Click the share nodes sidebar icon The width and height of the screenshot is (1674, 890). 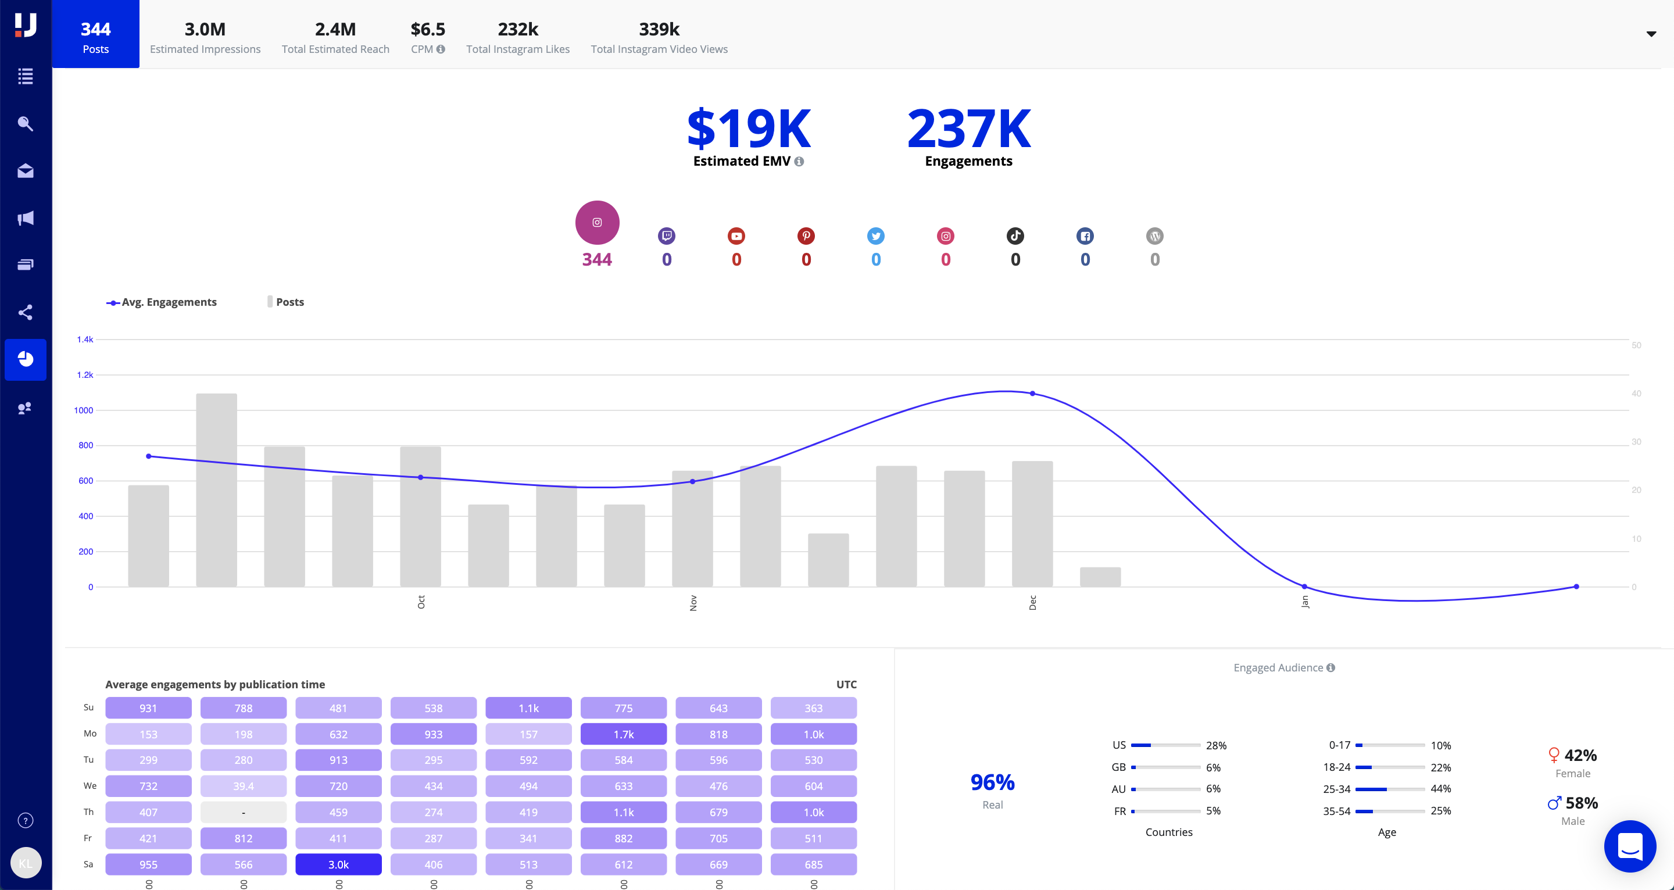26,313
